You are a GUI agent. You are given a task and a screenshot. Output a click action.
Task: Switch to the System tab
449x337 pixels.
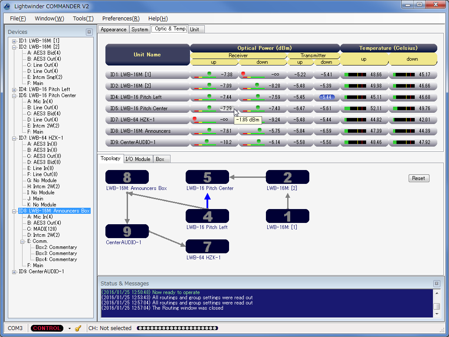point(140,29)
